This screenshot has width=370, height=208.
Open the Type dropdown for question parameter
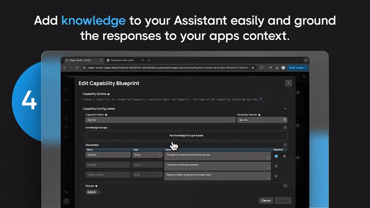[x=147, y=155]
